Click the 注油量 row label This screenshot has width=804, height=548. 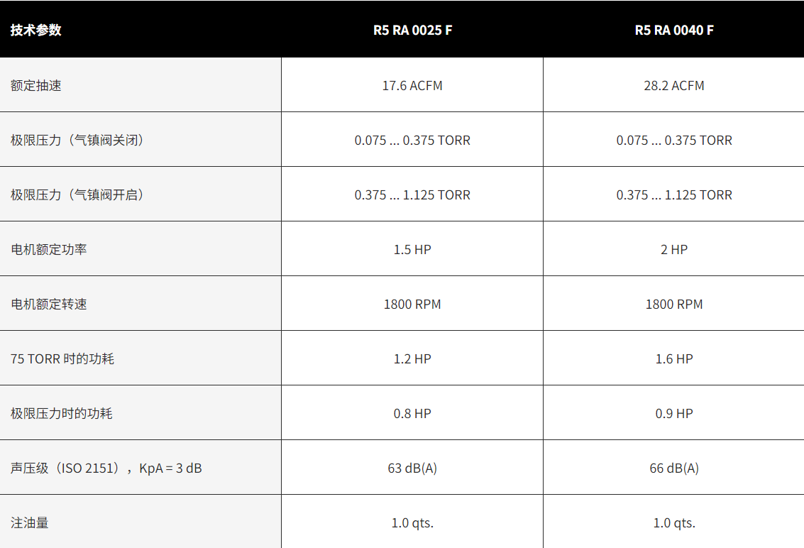30,522
